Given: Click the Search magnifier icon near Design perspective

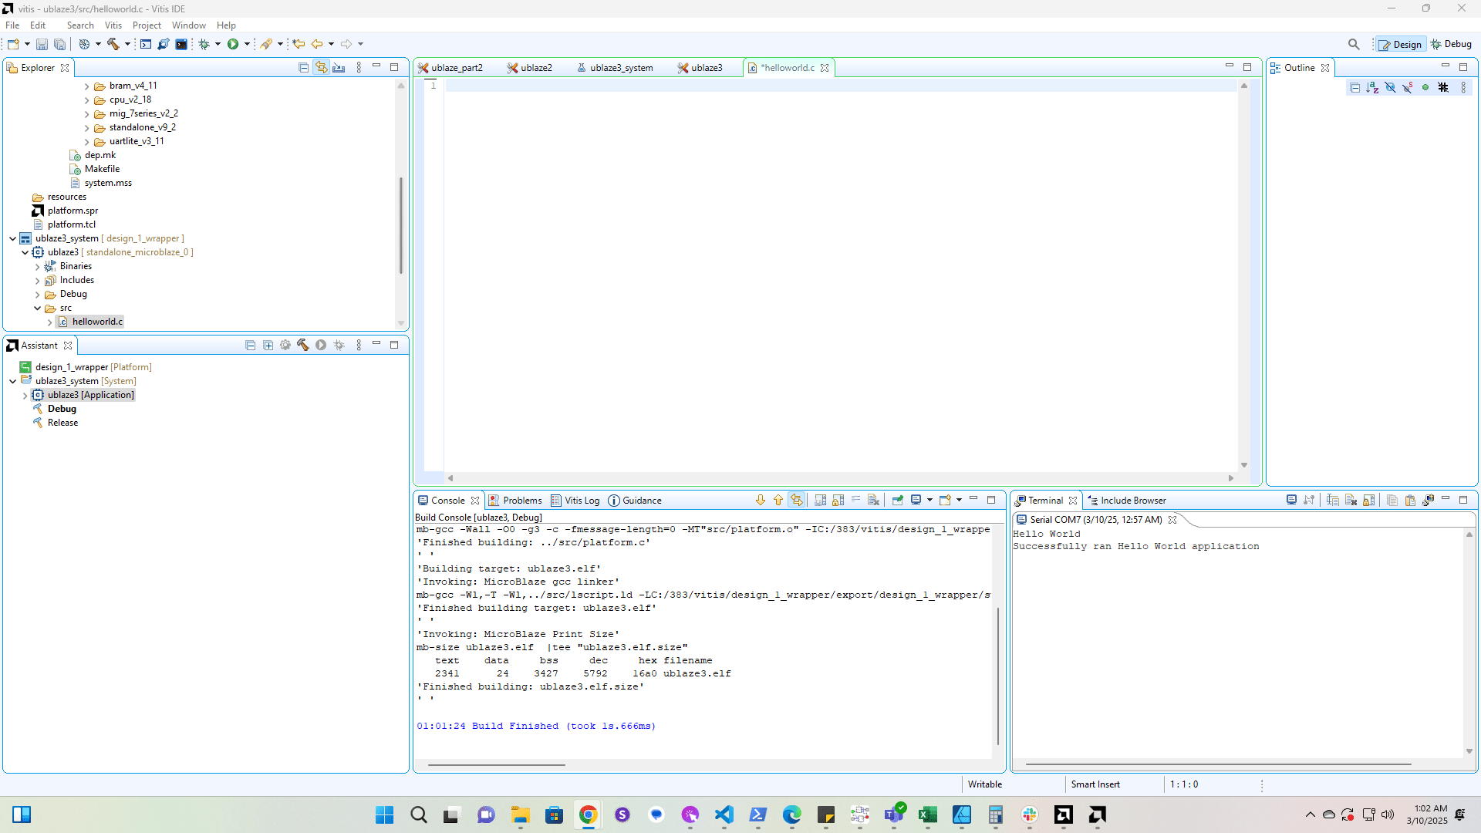Looking at the screenshot, I should (1353, 44).
